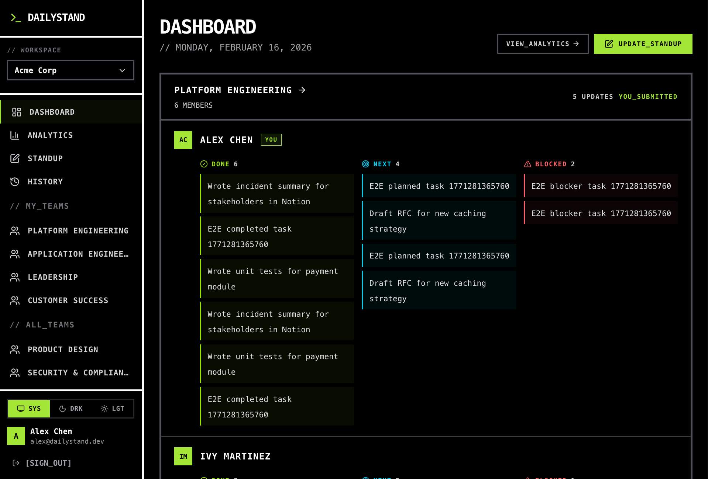The image size is (708, 479).
Task: Open the Product Design team page
Action: click(63, 349)
